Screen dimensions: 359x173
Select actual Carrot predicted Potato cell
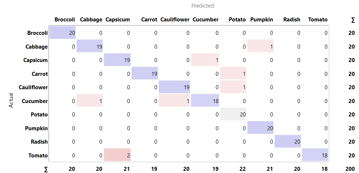tap(233, 74)
